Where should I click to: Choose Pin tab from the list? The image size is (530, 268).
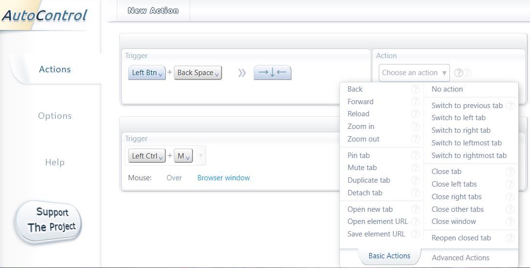pyautogui.click(x=359, y=156)
